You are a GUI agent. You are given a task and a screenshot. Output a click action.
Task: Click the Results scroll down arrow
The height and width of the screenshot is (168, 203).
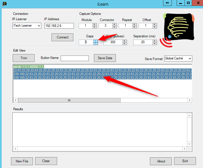(189, 144)
